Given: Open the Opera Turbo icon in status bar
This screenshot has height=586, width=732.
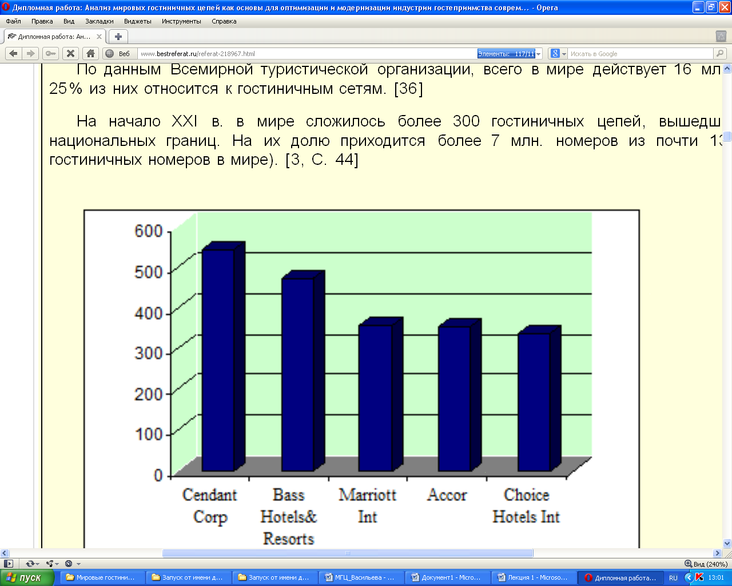Looking at the screenshot, I should pyautogui.click(x=69, y=564).
